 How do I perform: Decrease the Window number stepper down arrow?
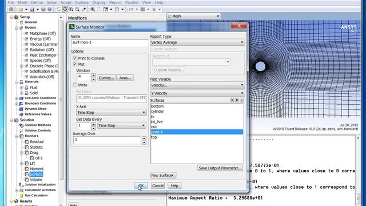pos(93,80)
